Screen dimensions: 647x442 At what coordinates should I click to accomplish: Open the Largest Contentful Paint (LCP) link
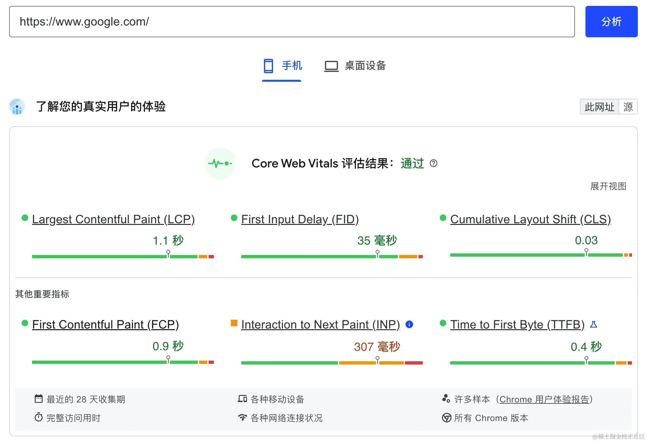[113, 219]
